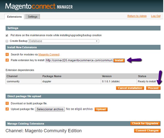This screenshot has width=164, height=138.
Task: Click the 'Direct package file upload' section header
Action: (x=83, y=96)
